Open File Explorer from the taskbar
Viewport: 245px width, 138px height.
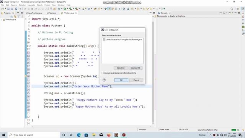(x=94, y=135)
